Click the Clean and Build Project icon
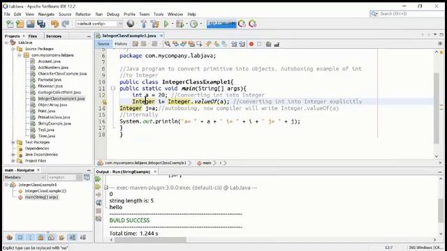 (155, 24)
